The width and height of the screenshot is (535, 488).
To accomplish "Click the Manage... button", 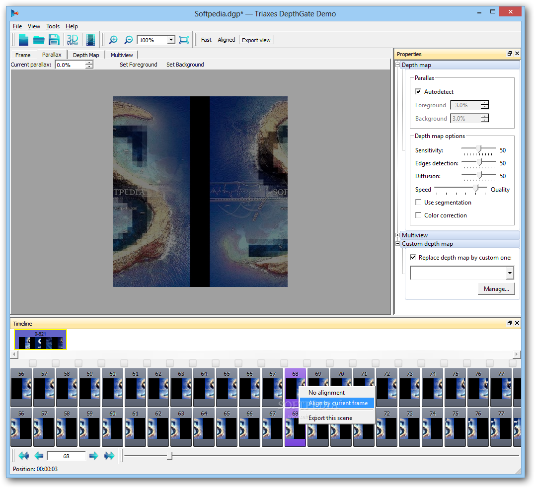I will click(x=496, y=289).
